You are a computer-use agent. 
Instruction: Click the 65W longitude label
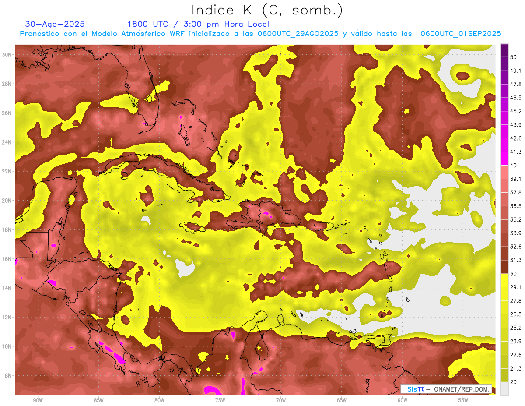(342, 400)
